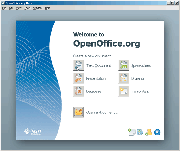Click the Text Document icon
180x151 pixels.
(79, 65)
